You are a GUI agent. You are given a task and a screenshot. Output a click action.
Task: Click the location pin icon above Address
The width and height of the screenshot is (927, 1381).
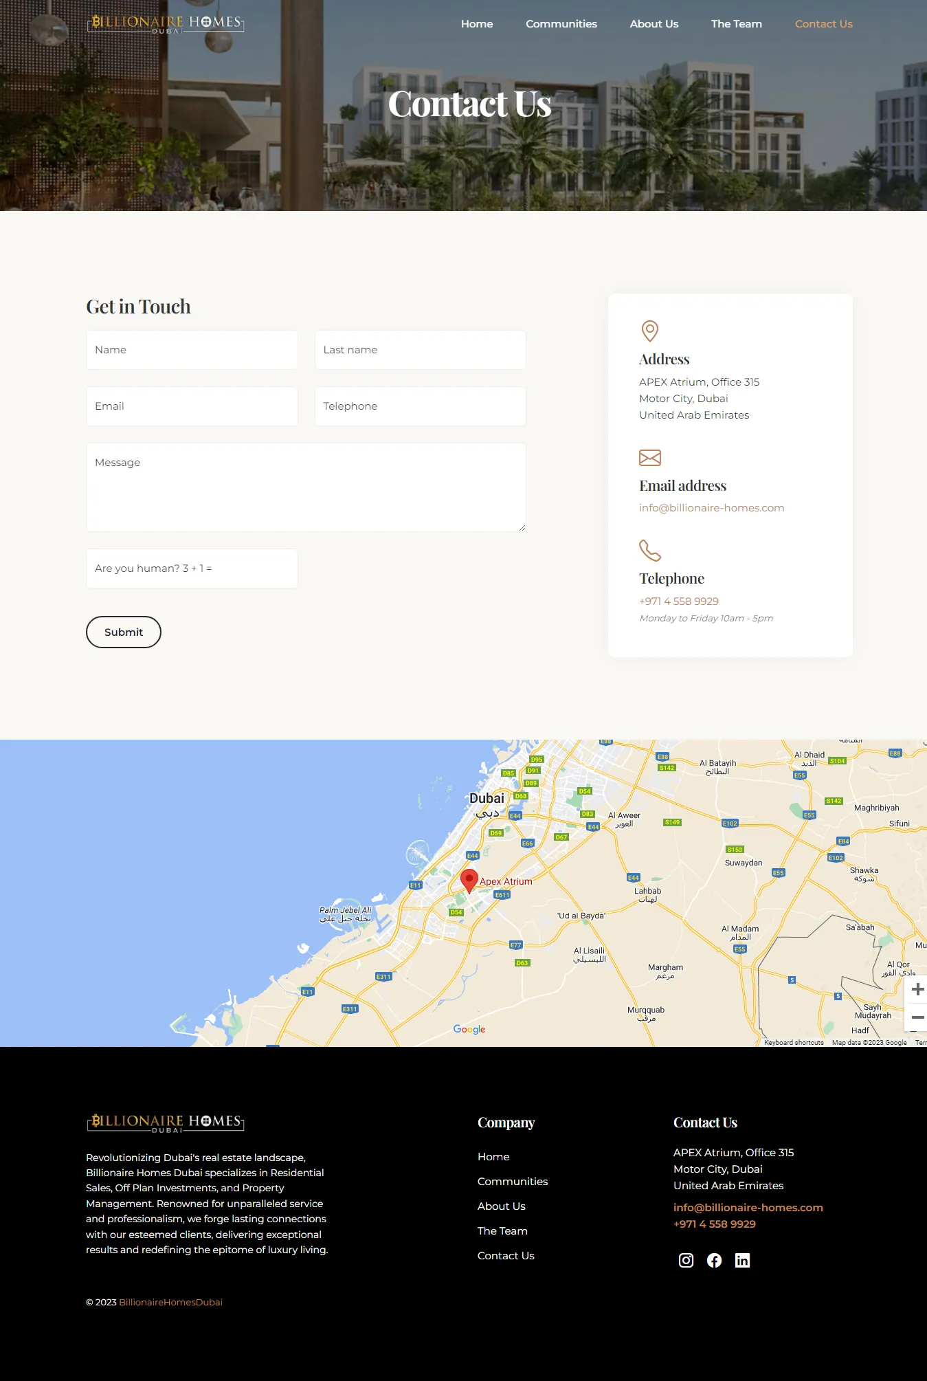(x=650, y=331)
